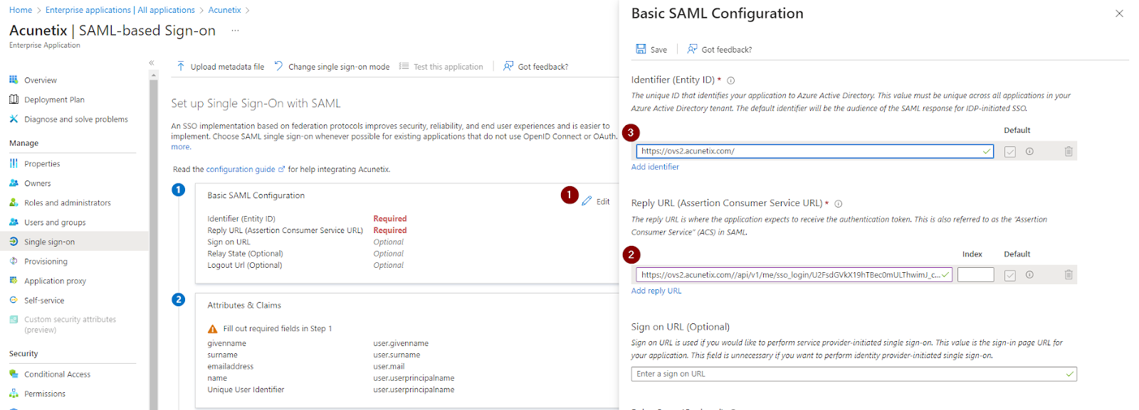Go to Home breadcrumb
The height and width of the screenshot is (410, 1139).
click(x=21, y=10)
